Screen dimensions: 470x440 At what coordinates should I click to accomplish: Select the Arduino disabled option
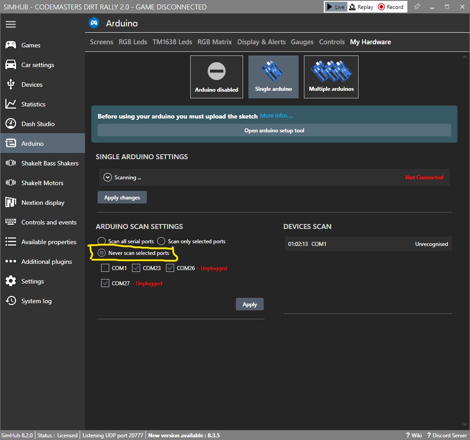216,77
